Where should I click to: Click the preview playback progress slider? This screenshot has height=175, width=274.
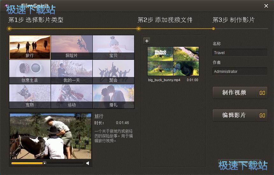(x=47, y=163)
